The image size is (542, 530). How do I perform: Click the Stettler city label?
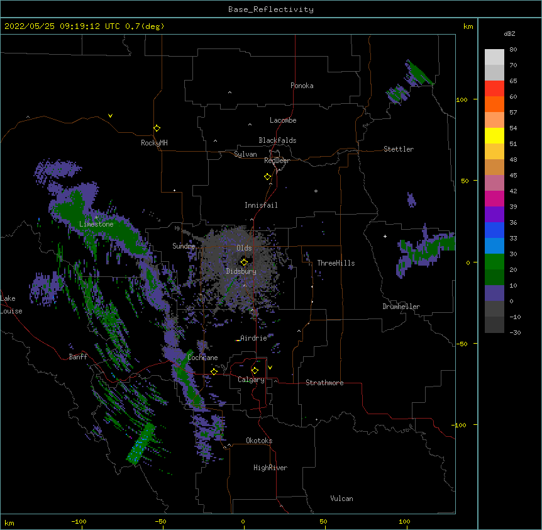[x=399, y=149]
